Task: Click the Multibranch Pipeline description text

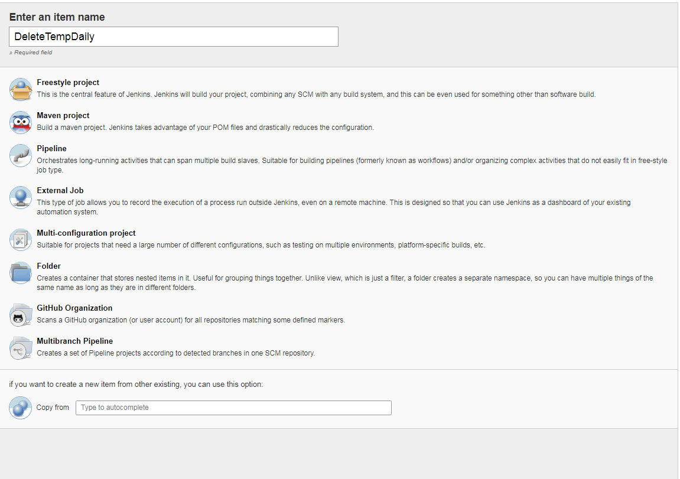Action: [x=176, y=353]
